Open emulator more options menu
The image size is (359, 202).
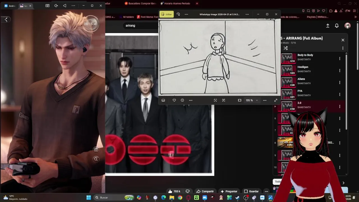[73, 6]
